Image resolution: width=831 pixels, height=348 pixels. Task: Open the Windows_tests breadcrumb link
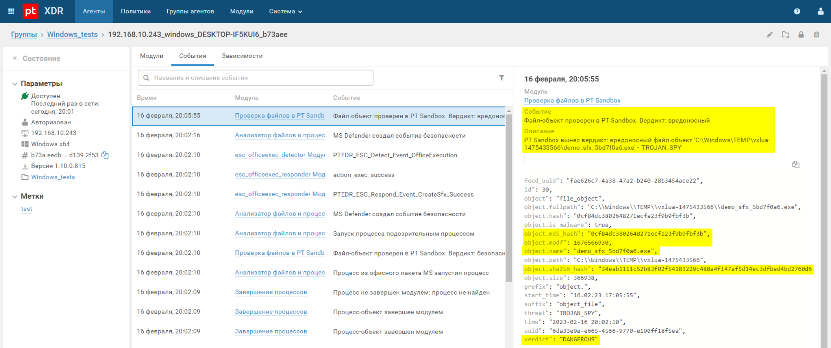coord(72,35)
